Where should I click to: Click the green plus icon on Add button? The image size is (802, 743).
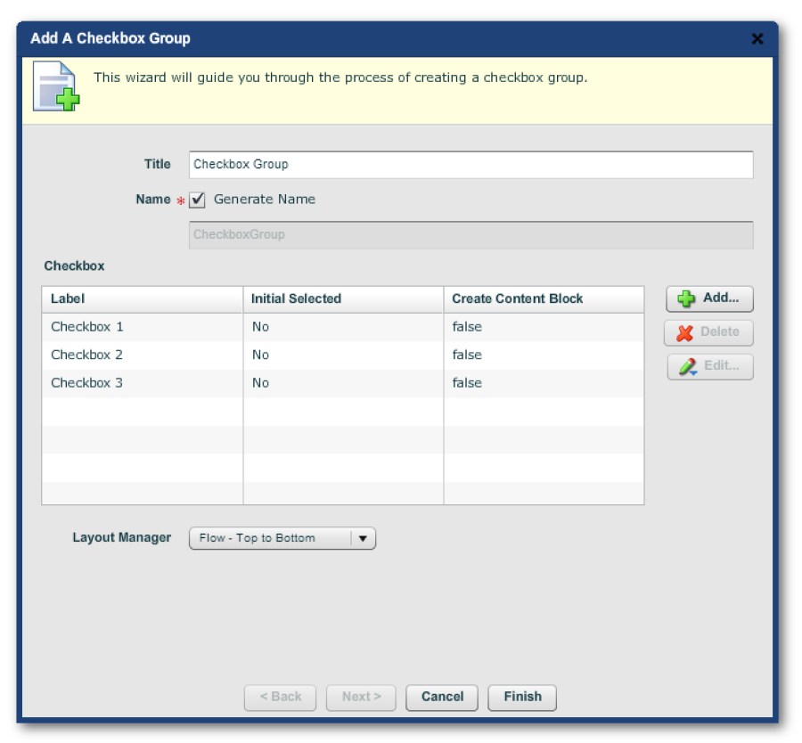coord(686,298)
